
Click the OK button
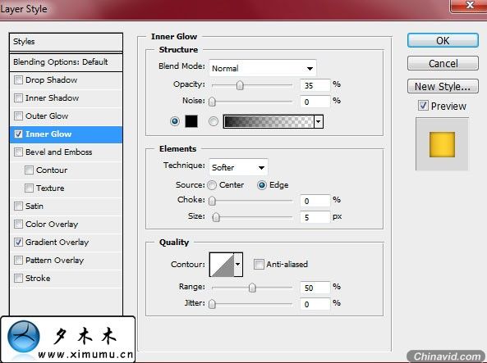pyautogui.click(x=443, y=41)
